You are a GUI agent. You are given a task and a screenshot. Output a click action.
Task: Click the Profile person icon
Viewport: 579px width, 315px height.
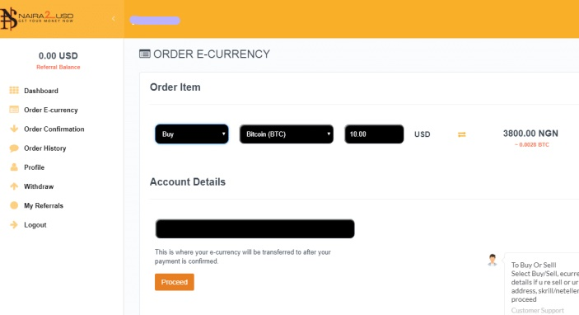click(14, 167)
